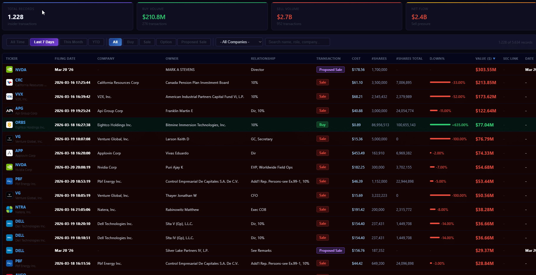Toggle the Buy transaction filter
The height and width of the screenshot is (275, 536).
click(131, 42)
